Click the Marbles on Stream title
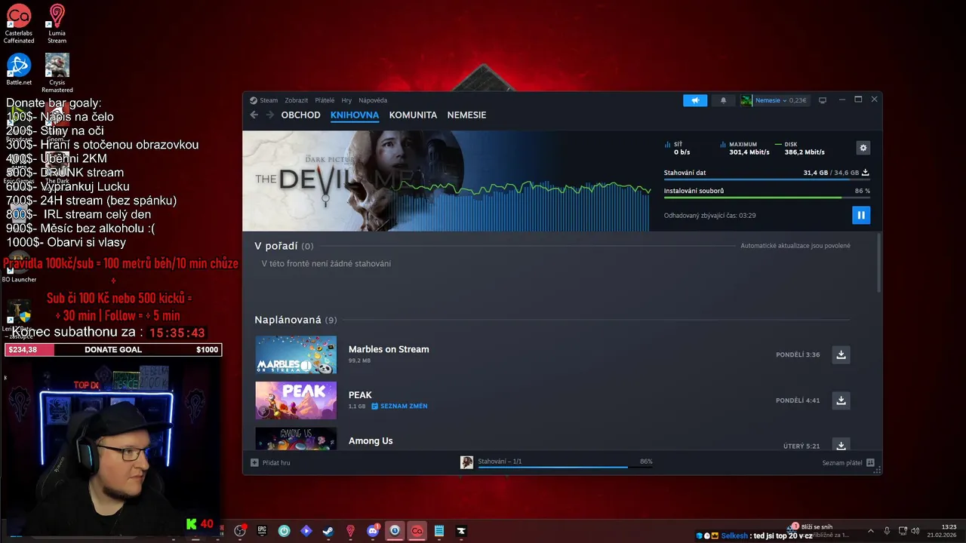Image resolution: width=966 pixels, height=543 pixels. pyautogui.click(x=389, y=349)
